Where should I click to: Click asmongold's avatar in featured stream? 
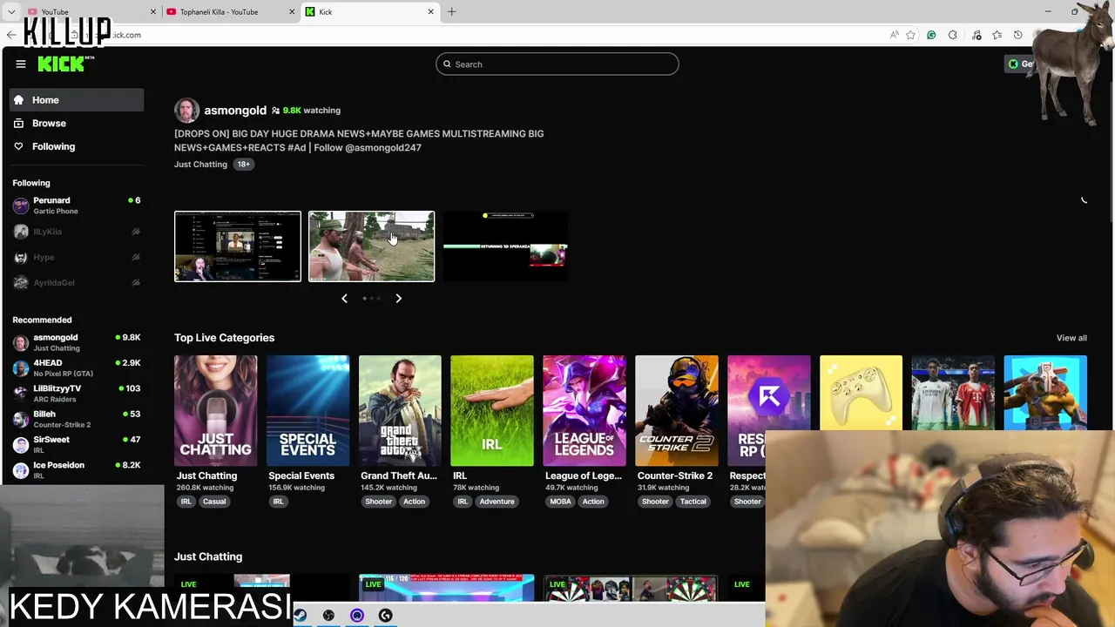pyautogui.click(x=186, y=111)
